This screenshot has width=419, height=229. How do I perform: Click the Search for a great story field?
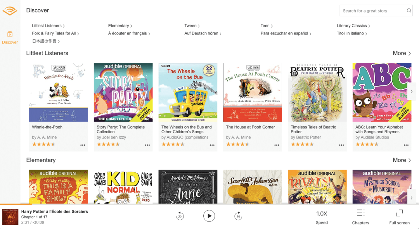coord(373,11)
